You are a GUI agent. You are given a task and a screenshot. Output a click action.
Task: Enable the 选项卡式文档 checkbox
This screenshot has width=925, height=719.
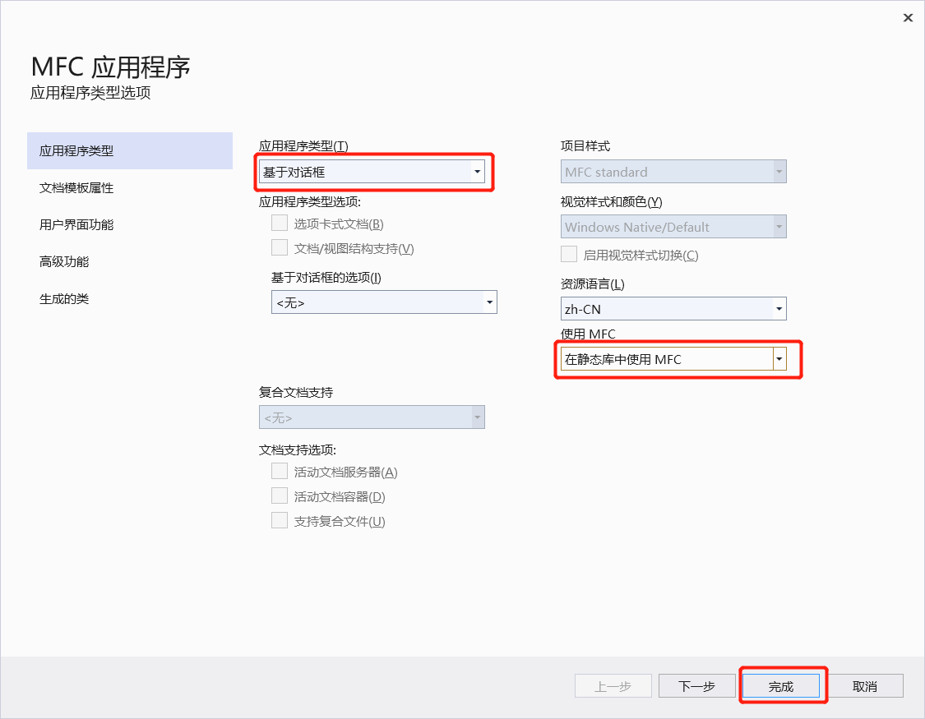(x=280, y=224)
